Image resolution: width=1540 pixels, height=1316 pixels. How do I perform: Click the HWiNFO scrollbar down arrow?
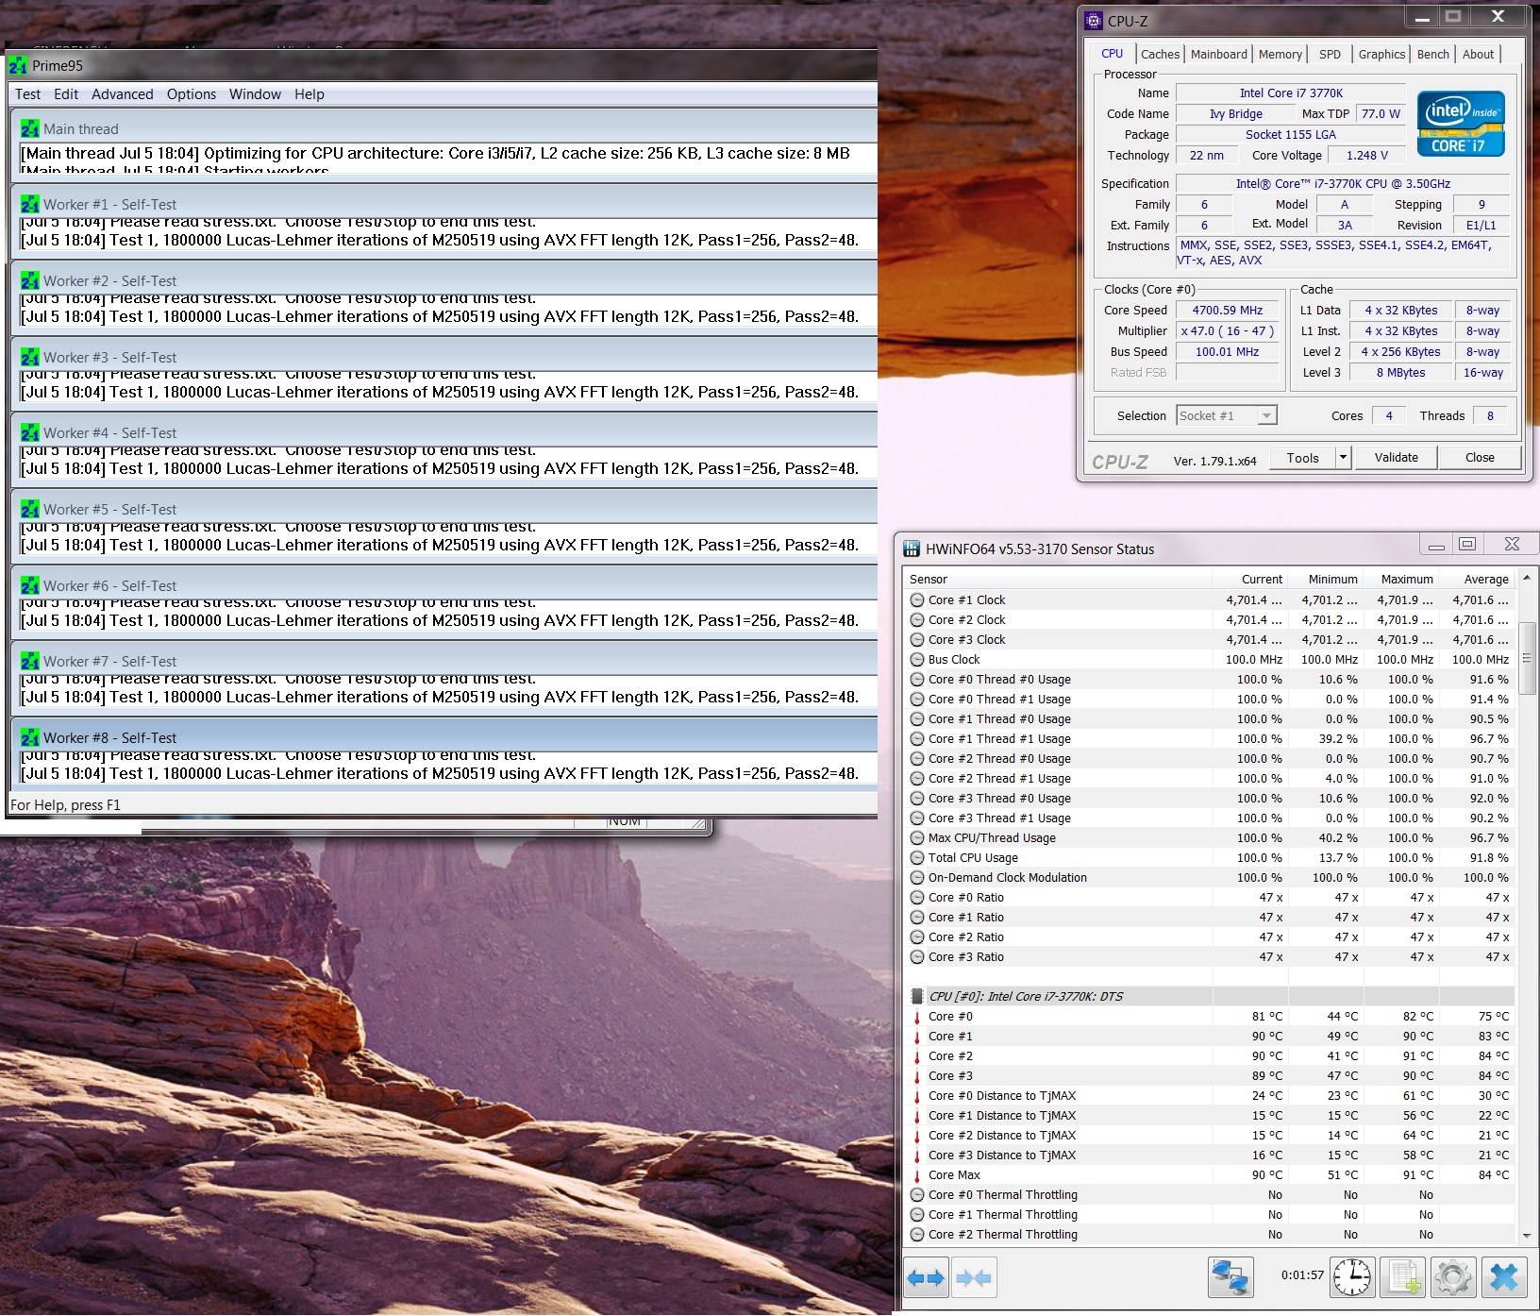tap(1527, 1236)
